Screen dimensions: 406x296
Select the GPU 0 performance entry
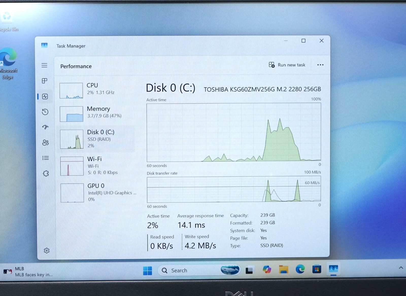pos(98,193)
